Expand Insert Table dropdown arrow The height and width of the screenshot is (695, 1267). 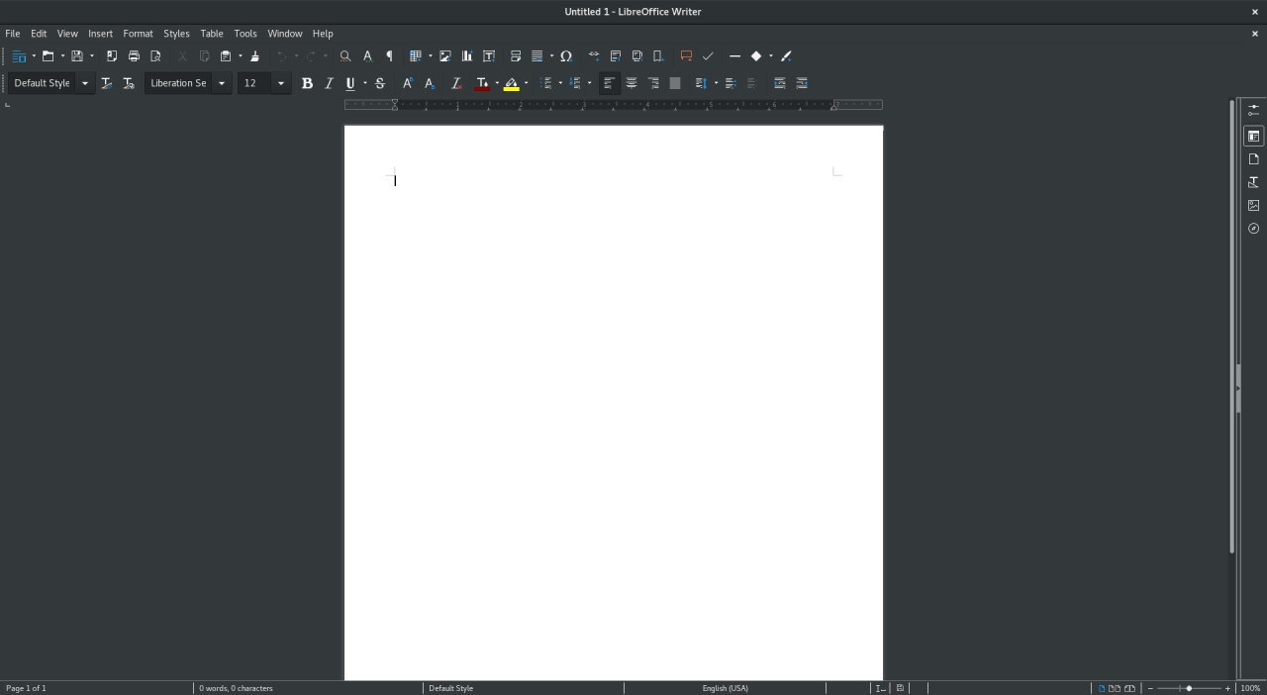tap(431, 56)
